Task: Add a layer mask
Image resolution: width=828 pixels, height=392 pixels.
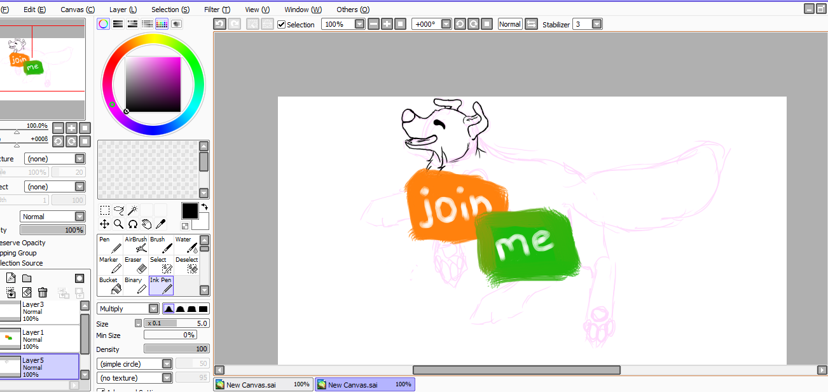Action: pyautogui.click(x=79, y=278)
